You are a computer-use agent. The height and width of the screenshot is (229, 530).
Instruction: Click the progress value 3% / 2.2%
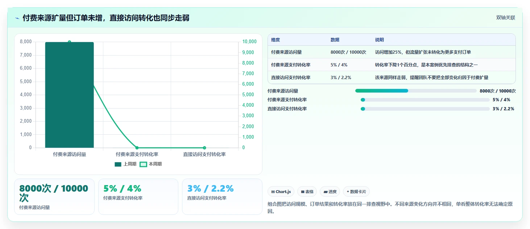click(503, 109)
